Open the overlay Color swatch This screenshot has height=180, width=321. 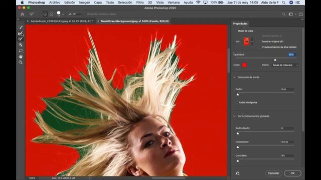coord(244,65)
